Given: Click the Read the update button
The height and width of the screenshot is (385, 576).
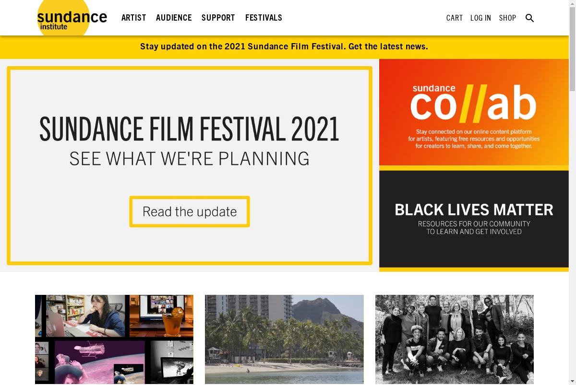Looking at the screenshot, I should click(x=190, y=211).
